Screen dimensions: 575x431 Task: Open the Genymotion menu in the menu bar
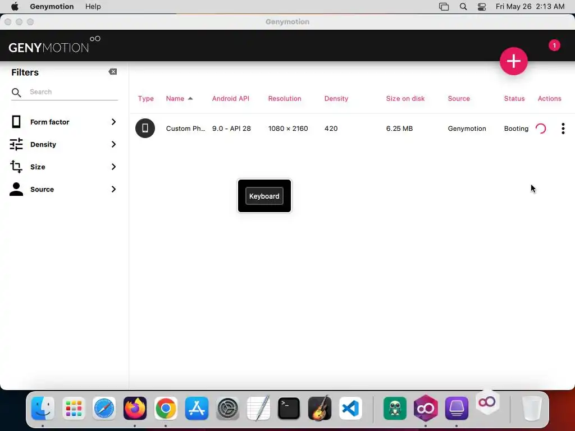click(x=52, y=7)
